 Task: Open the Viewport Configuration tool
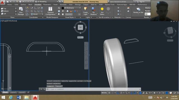click(50, 11)
